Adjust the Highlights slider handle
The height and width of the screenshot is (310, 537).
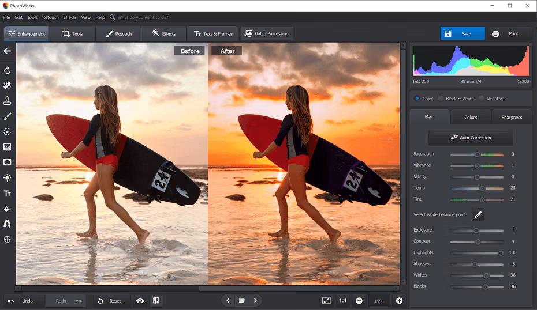click(501, 253)
